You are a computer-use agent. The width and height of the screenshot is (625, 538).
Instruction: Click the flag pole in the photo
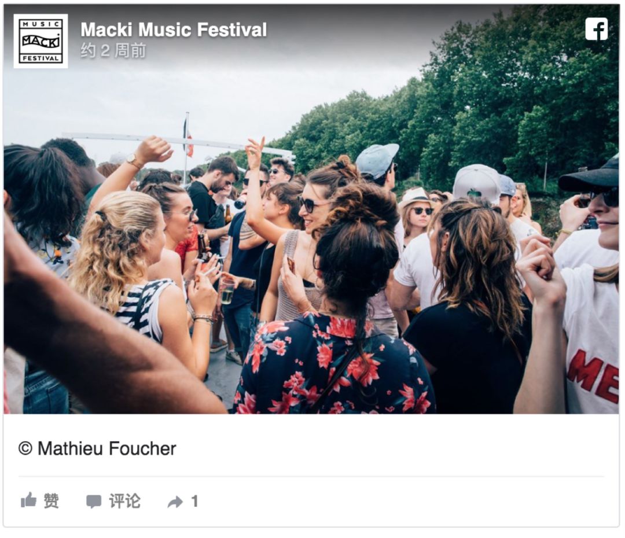point(186,148)
